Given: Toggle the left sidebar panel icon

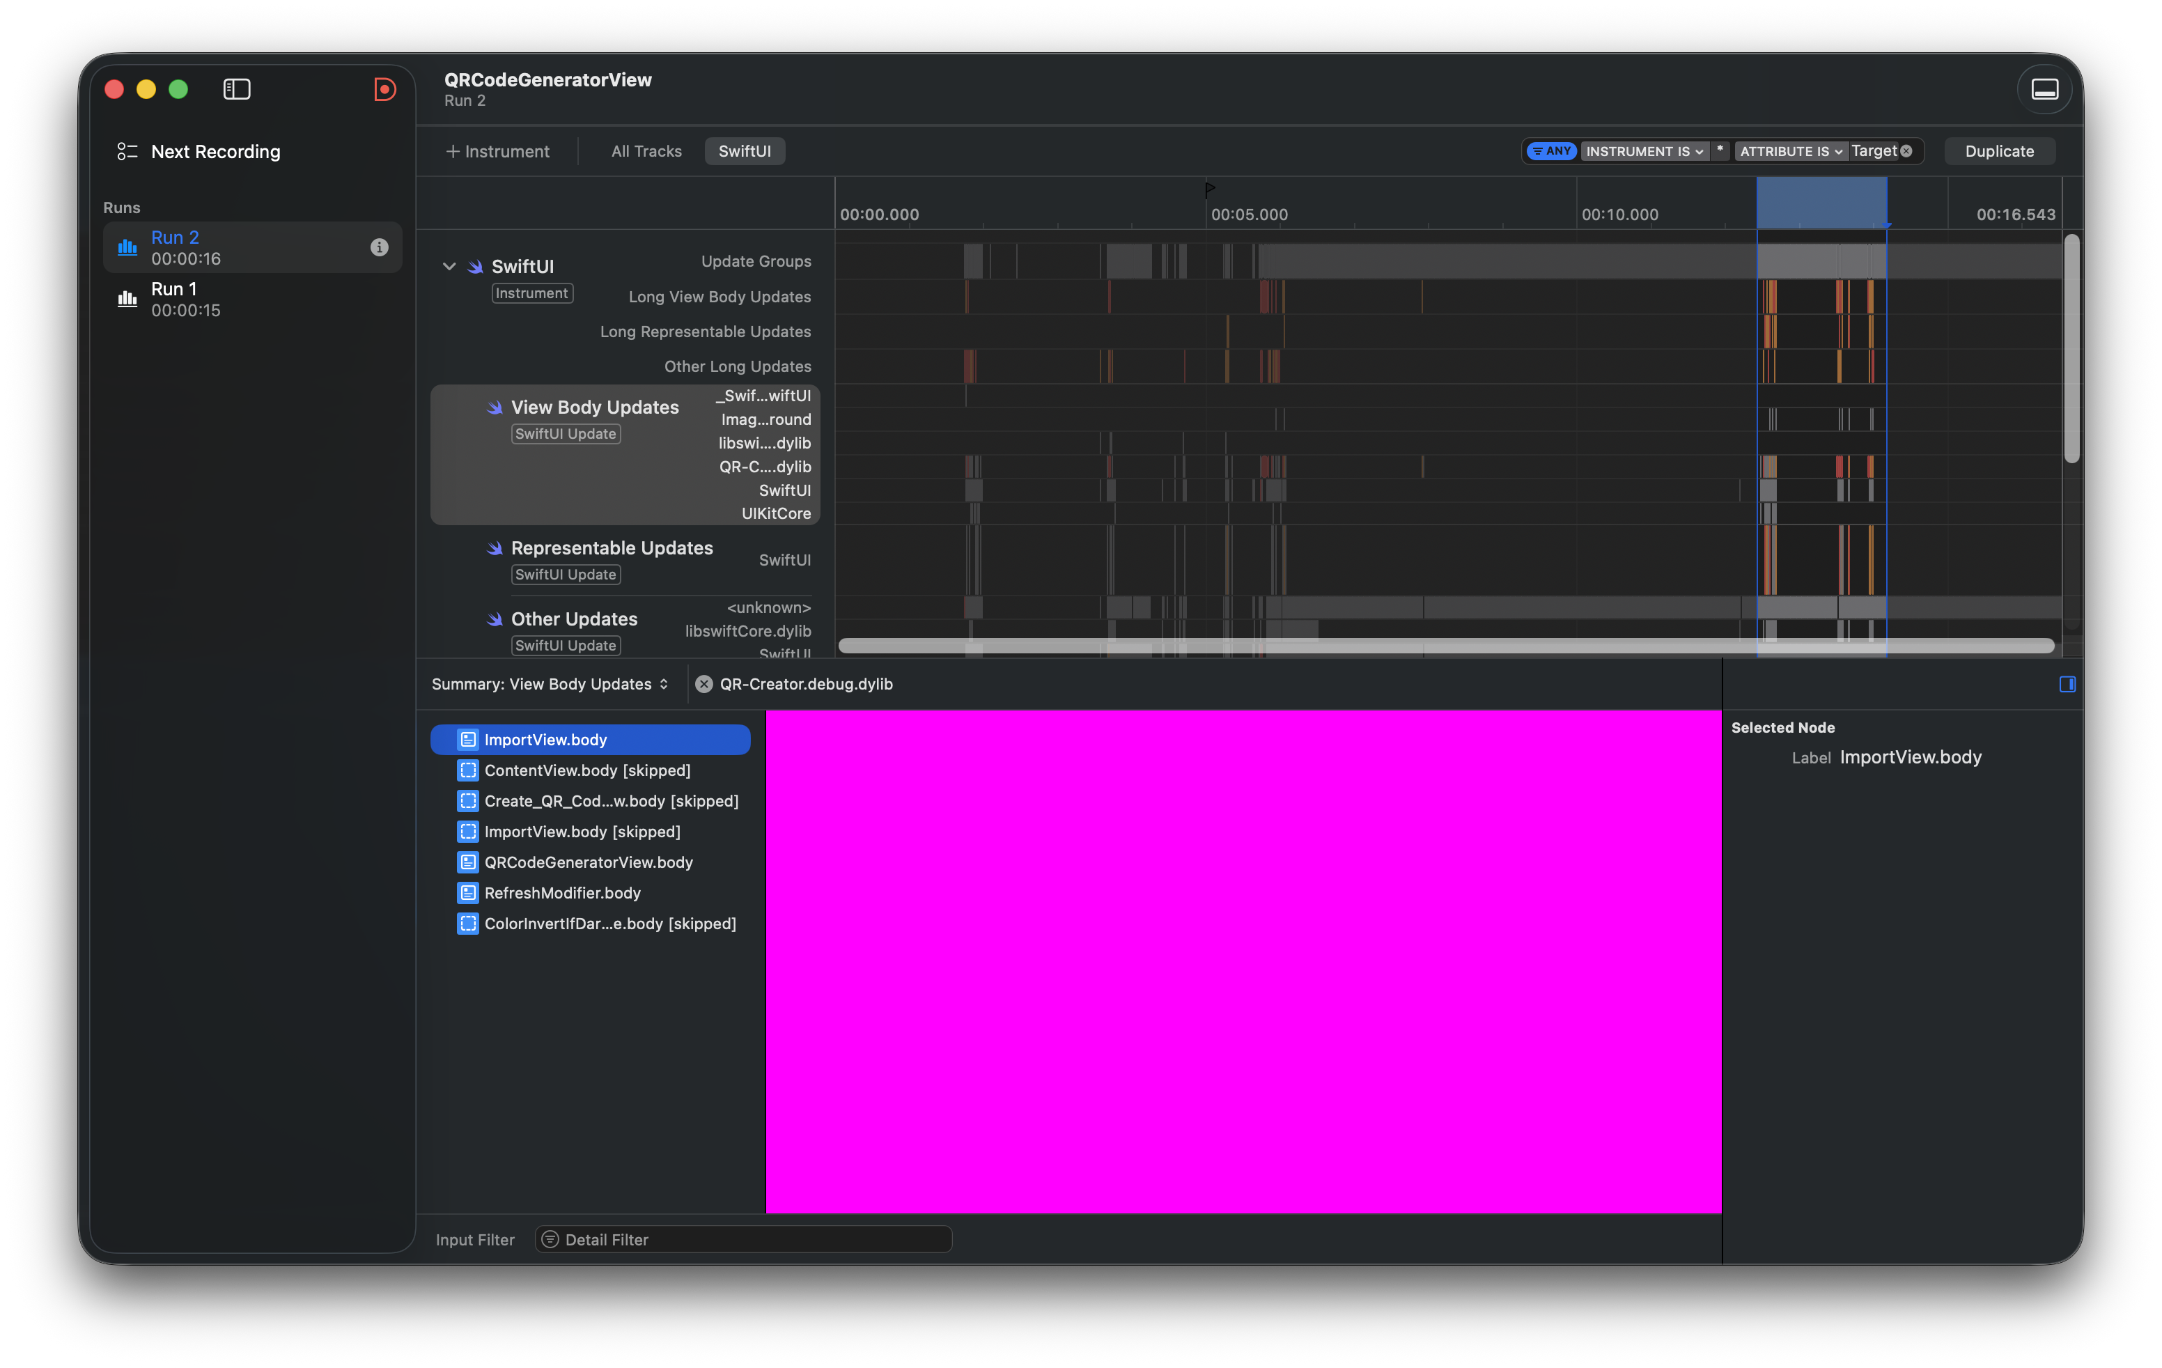Looking at the screenshot, I should click(x=236, y=89).
